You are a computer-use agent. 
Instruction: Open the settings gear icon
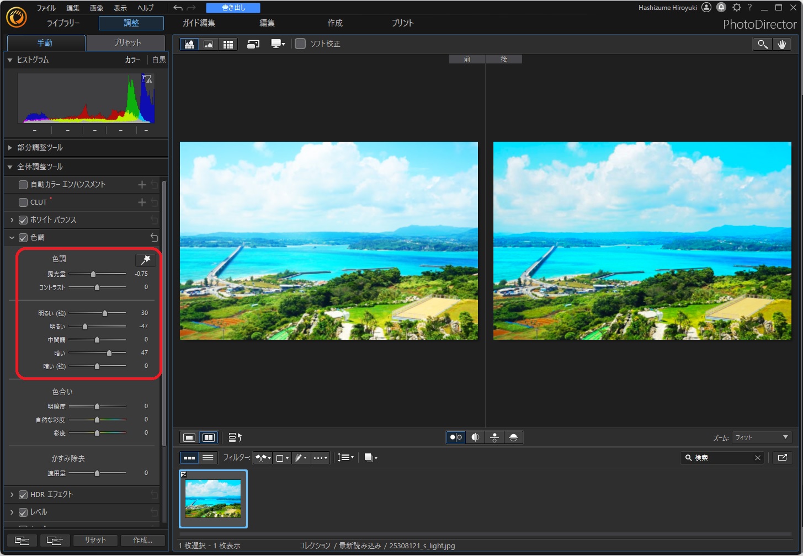(736, 8)
